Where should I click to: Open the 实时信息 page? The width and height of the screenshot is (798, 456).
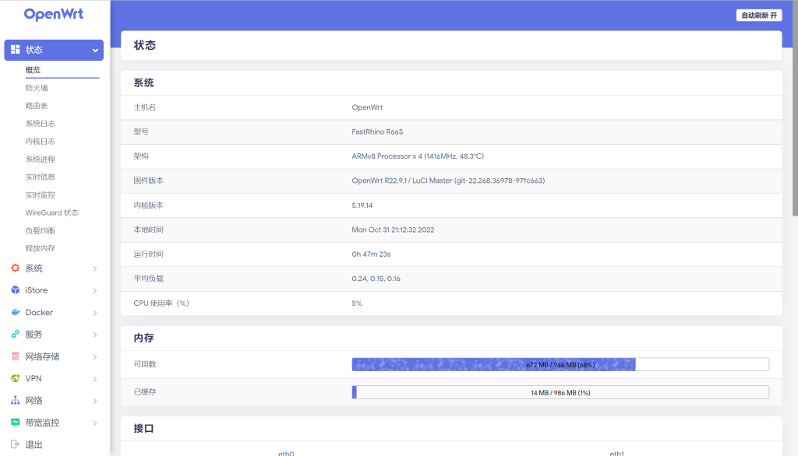click(x=41, y=177)
